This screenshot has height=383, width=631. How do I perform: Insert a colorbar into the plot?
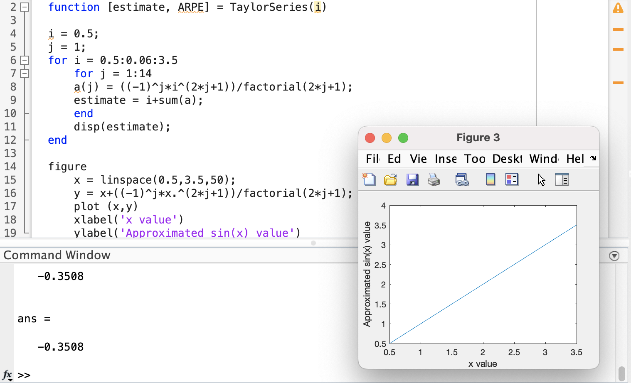491,179
